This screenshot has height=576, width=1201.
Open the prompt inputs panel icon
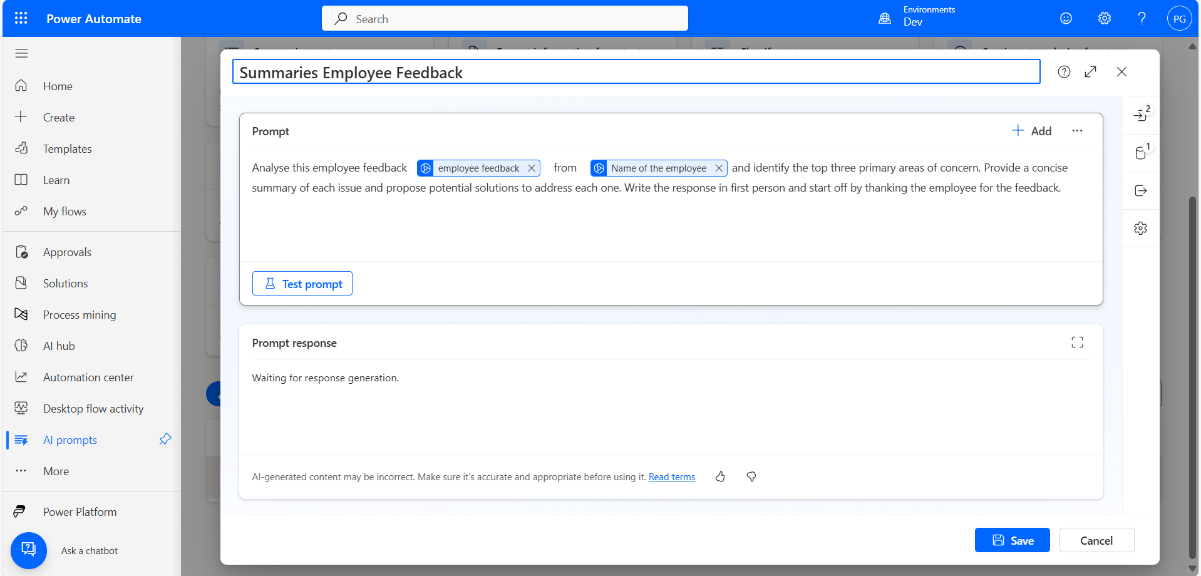(1140, 115)
